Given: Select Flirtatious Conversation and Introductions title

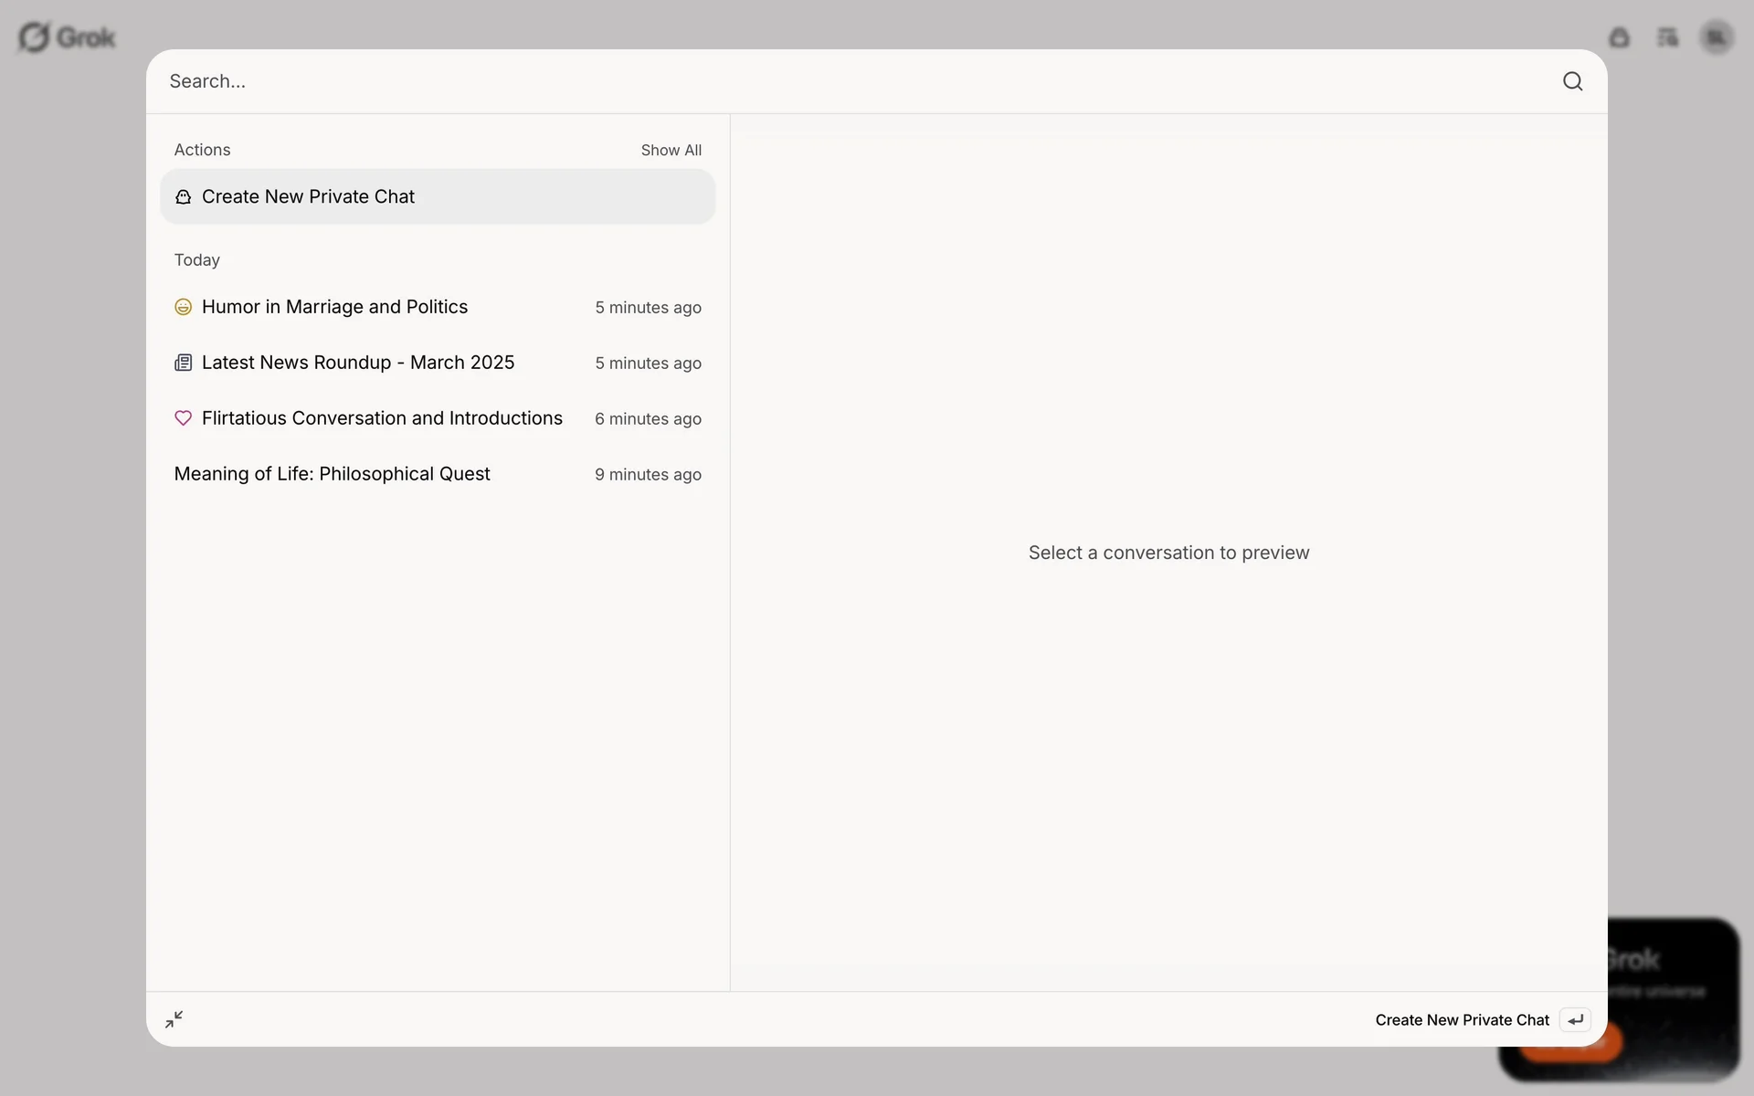Looking at the screenshot, I should point(382,418).
